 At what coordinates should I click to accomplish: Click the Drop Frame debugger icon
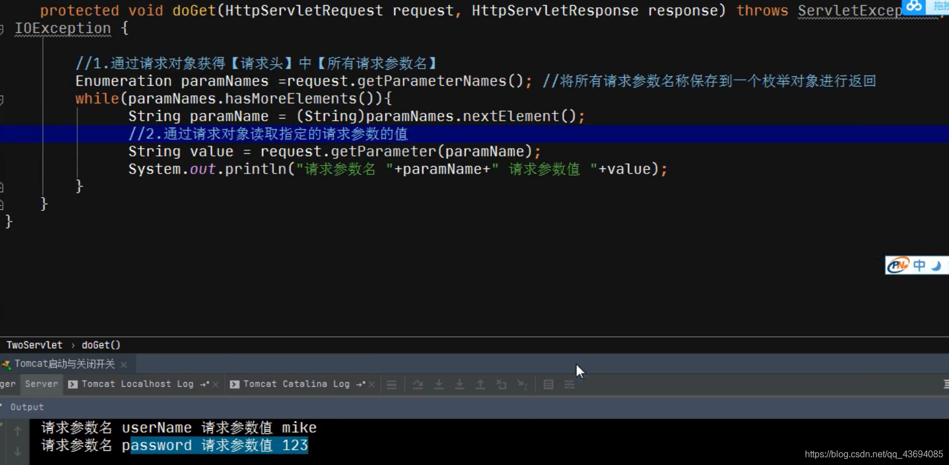click(501, 384)
